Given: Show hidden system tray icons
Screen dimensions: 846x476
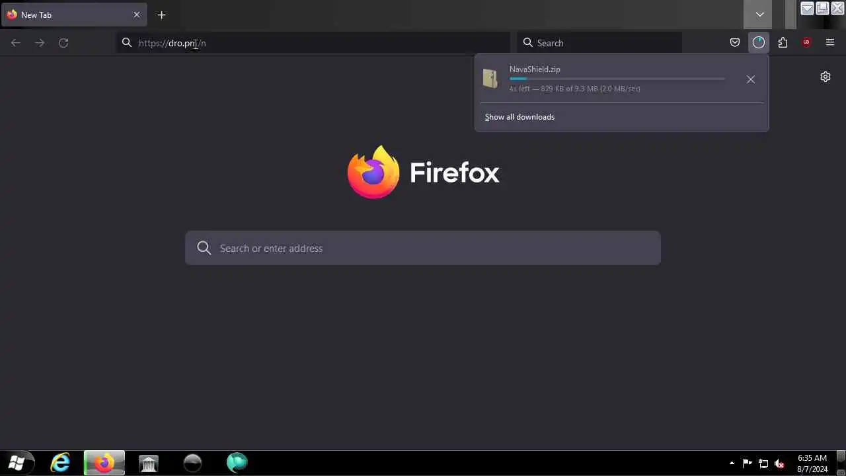Looking at the screenshot, I should click(732, 463).
